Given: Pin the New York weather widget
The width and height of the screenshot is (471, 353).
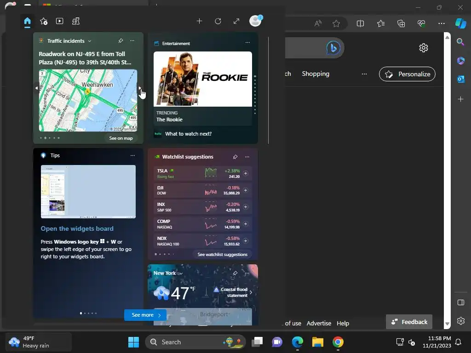Looking at the screenshot, I should click(235, 273).
